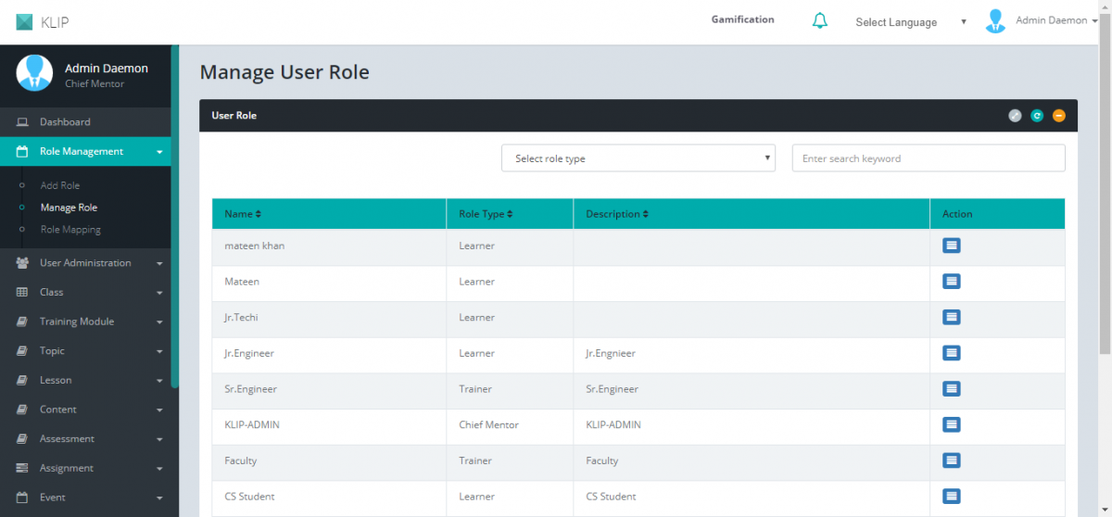Expand User Administration sidebar menu

pos(86,263)
